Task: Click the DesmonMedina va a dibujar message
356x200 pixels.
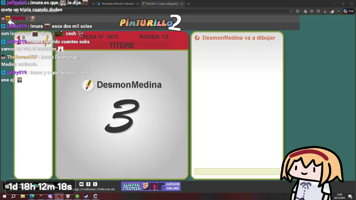Action: pyautogui.click(x=239, y=38)
